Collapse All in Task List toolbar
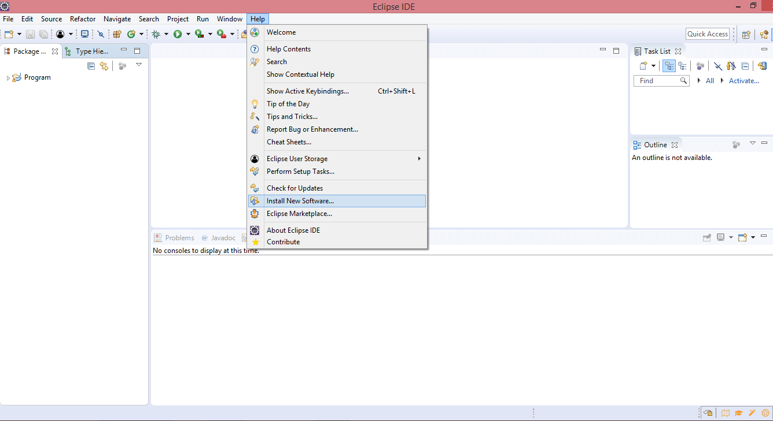The height and width of the screenshot is (421, 773). pyautogui.click(x=745, y=66)
